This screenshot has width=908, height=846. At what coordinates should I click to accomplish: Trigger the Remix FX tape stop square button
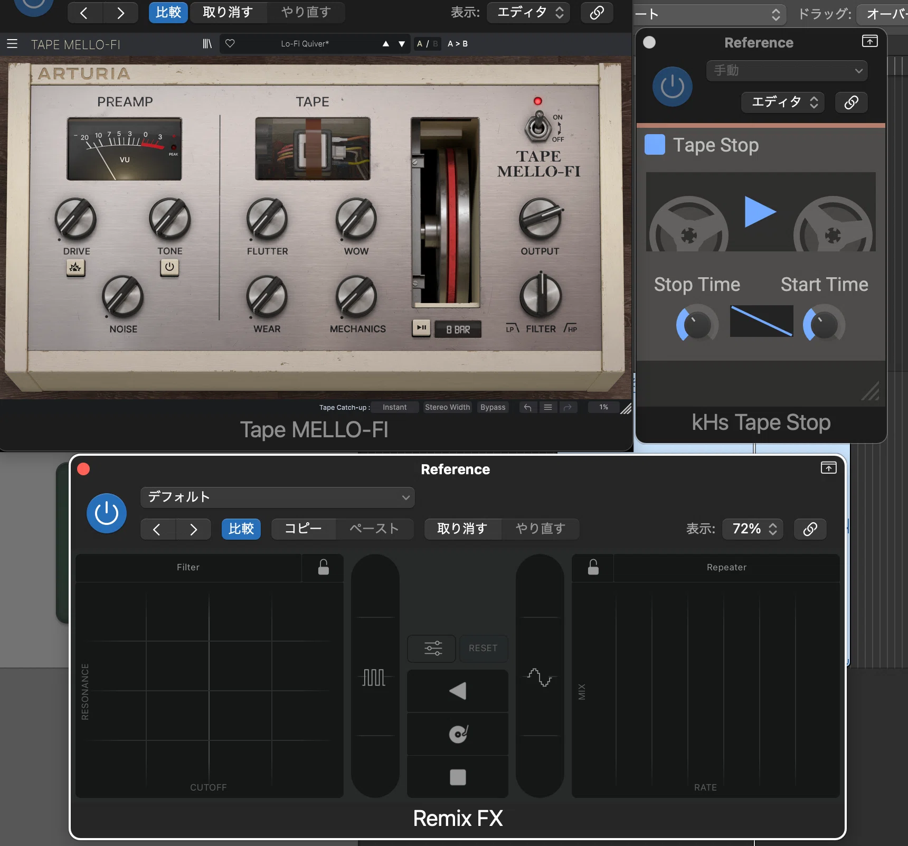[458, 777]
